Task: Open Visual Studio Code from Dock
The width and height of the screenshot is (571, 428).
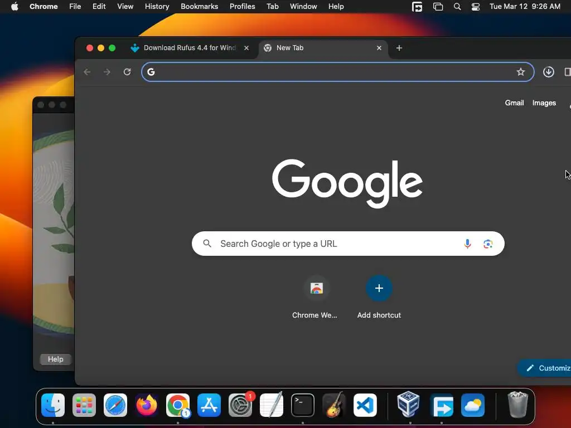Action: (365, 405)
